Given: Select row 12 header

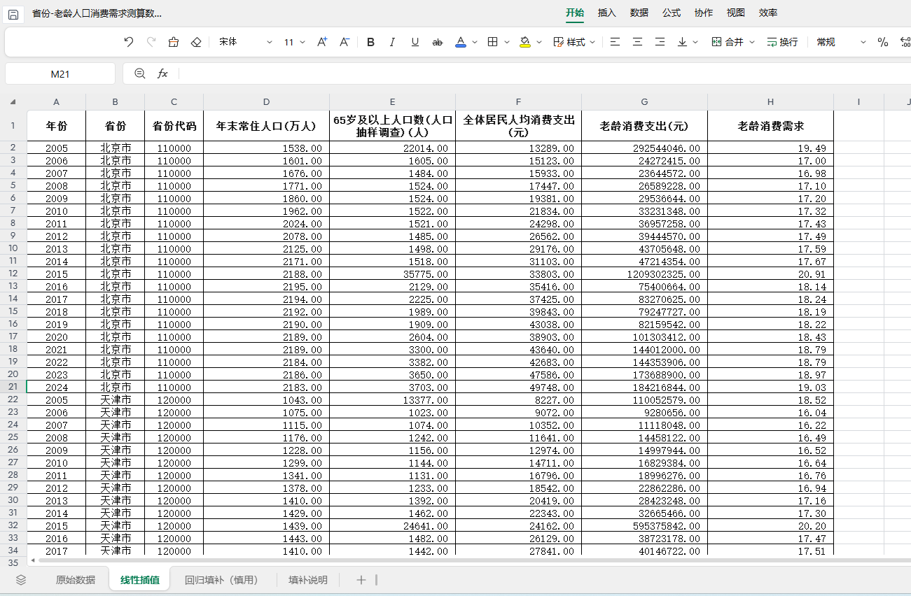Looking at the screenshot, I should tap(13, 274).
